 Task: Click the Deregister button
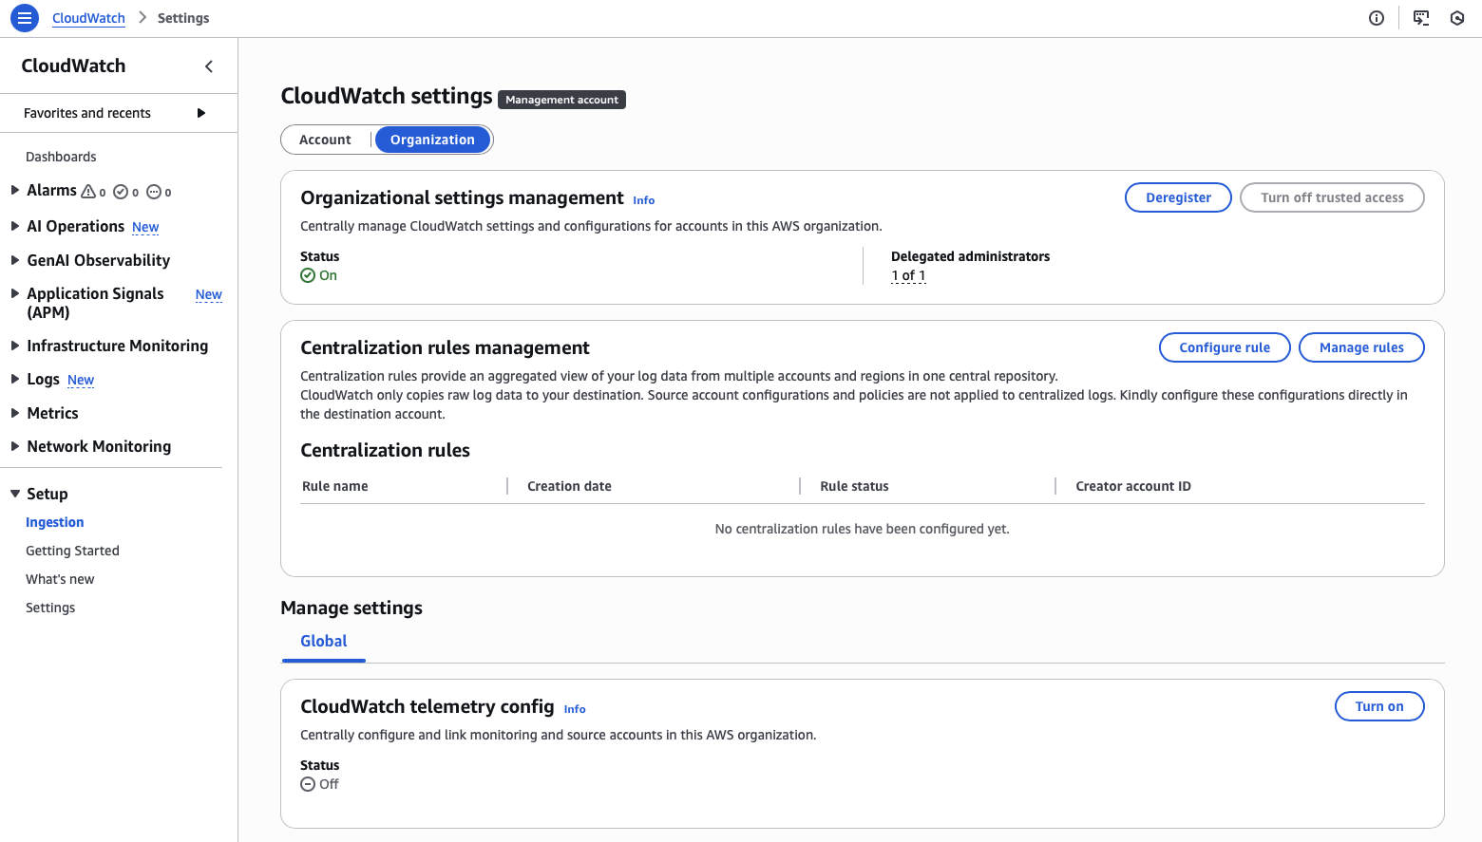click(x=1178, y=197)
